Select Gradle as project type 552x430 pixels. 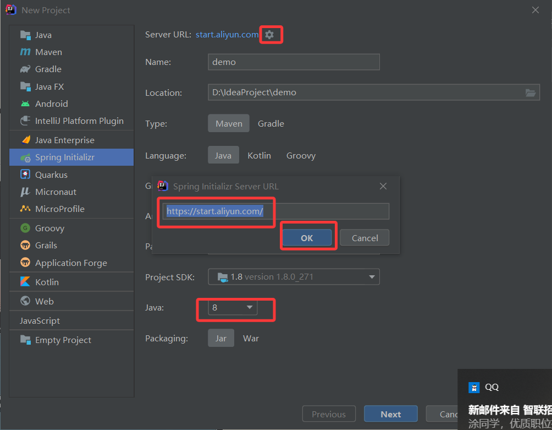271,123
